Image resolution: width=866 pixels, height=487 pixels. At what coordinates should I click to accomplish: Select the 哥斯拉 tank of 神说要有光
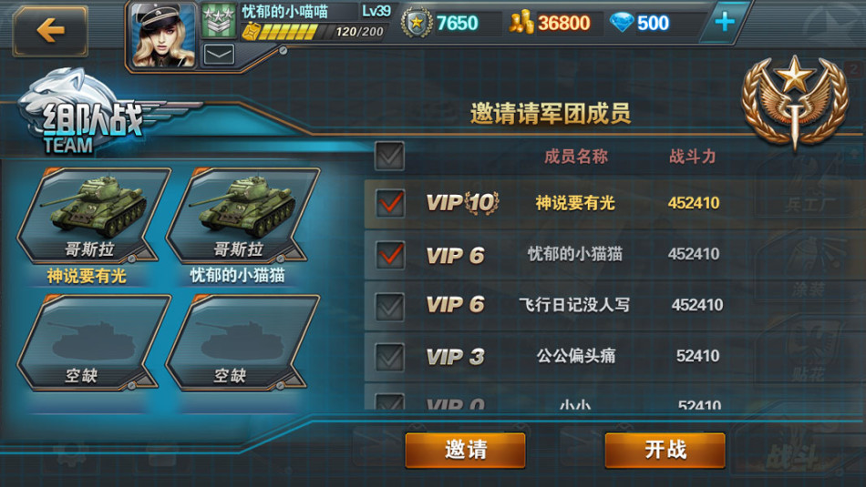point(93,215)
